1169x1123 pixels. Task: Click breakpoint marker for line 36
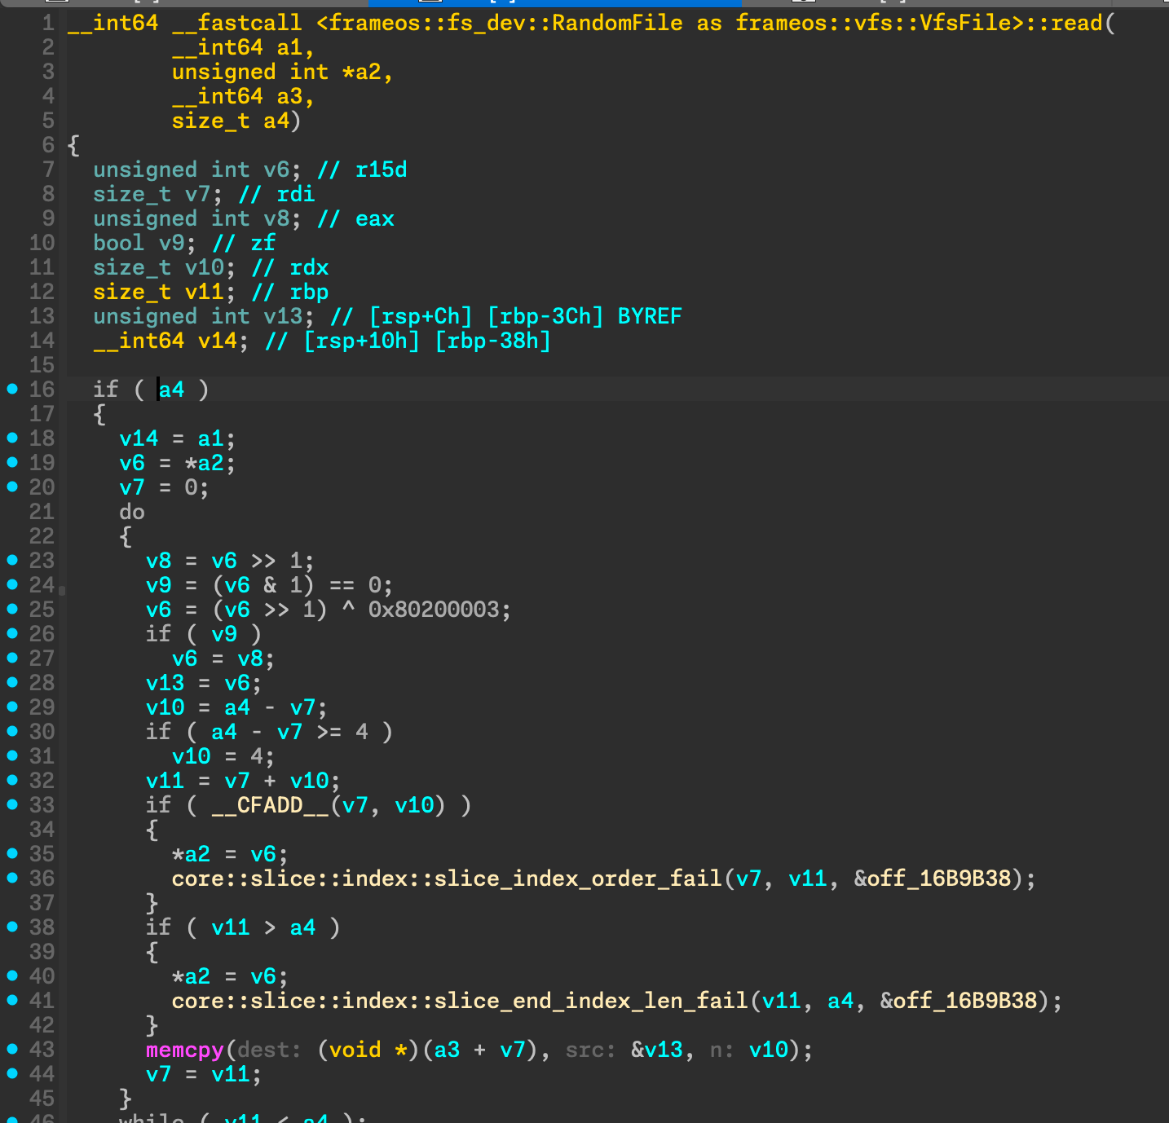[x=12, y=879]
